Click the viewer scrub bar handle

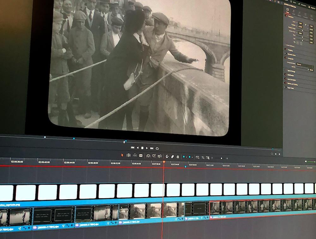[124, 142]
